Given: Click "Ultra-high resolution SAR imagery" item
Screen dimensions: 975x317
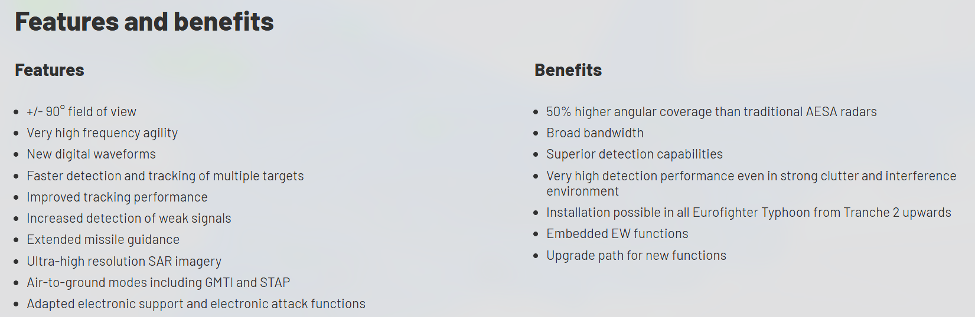Looking at the screenshot, I should (124, 261).
